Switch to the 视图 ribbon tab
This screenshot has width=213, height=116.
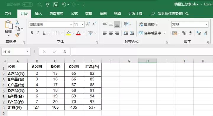tap(117, 13)
